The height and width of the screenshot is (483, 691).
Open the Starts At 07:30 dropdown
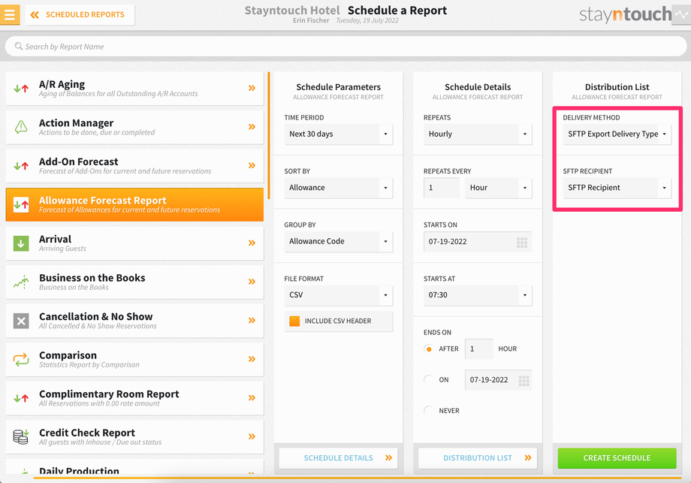click(478, 295)
